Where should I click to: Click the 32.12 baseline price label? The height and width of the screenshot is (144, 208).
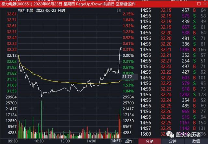tap(12, 55)
